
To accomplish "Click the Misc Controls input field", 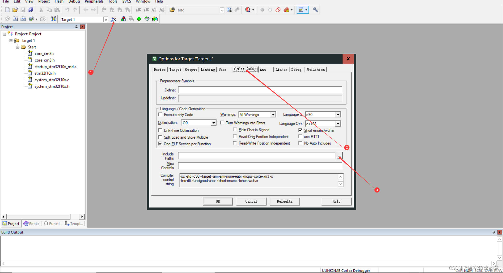I will click(x=260, y=166).
